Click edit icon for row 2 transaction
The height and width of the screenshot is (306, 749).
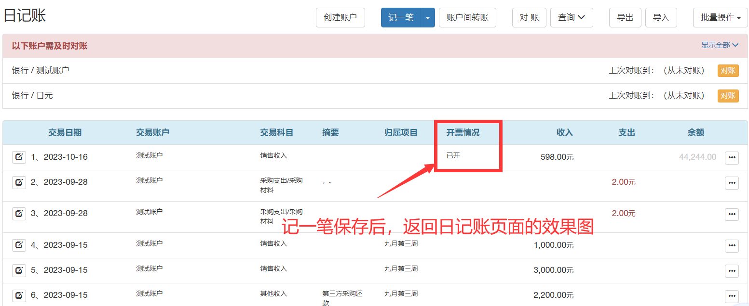(x=19, y=182)
